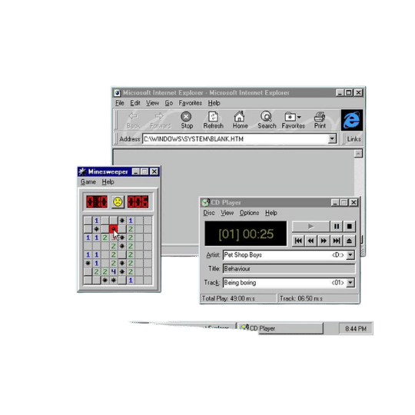Image resolution: width=415 pixels, height=415 pixels.
Task: Open the Favorites toolbar button
Action: (294, 121)
